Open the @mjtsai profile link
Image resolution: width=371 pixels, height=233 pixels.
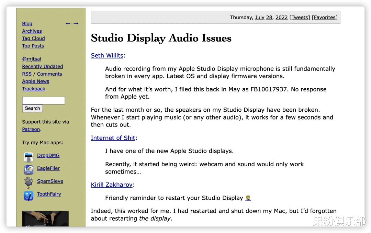[32, 59]
